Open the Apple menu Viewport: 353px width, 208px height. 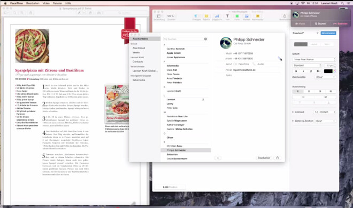click(5, 3)
